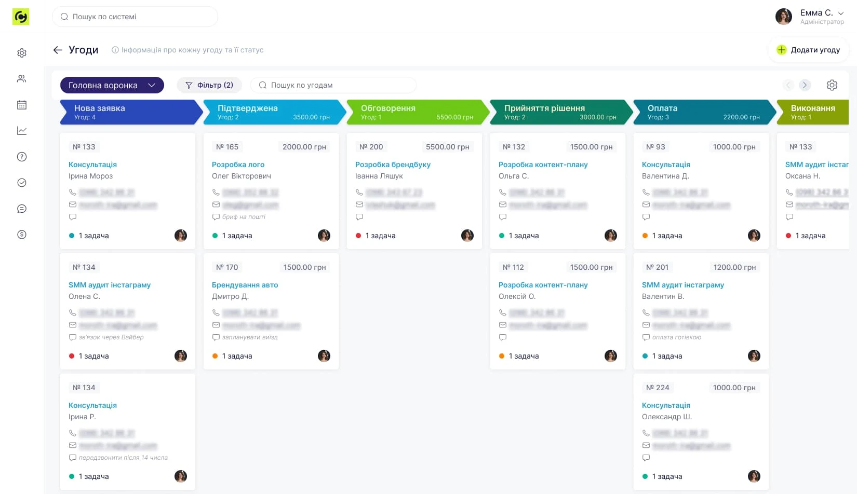Open the calendar icon in sidebar

coord(22,105)
